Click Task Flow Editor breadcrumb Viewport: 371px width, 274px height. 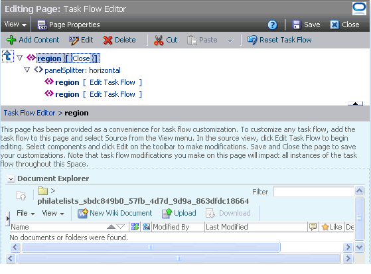click(x=29, y=113)
